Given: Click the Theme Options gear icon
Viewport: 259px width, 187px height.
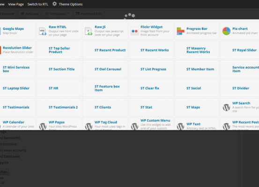Looking at the screenshot, I should pos(54,4).
